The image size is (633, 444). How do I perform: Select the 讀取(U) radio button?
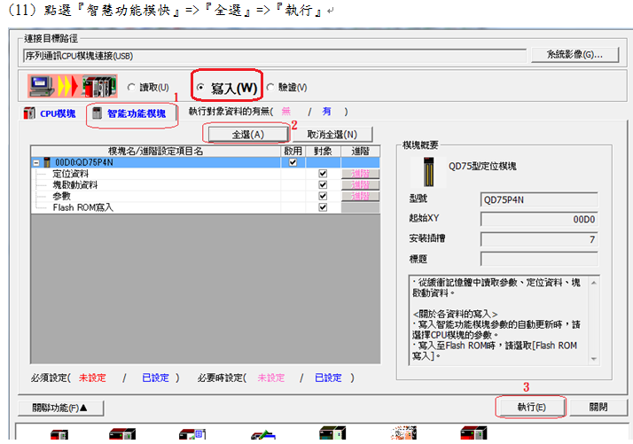click(132, 87)
